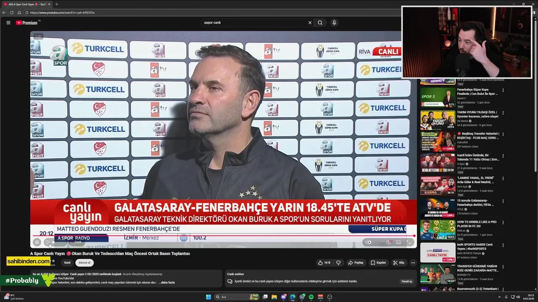538x302 pixels.
Task: Open the Canlı sohbet chat icon
Action: [x=230, y=281]
